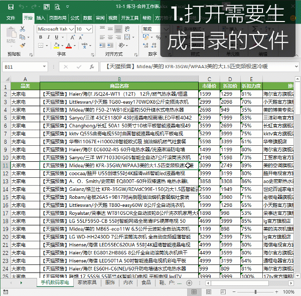Switch to the 插入 ribbon tab
Screen dimensions: 301x296
click(x=41, y=18)
